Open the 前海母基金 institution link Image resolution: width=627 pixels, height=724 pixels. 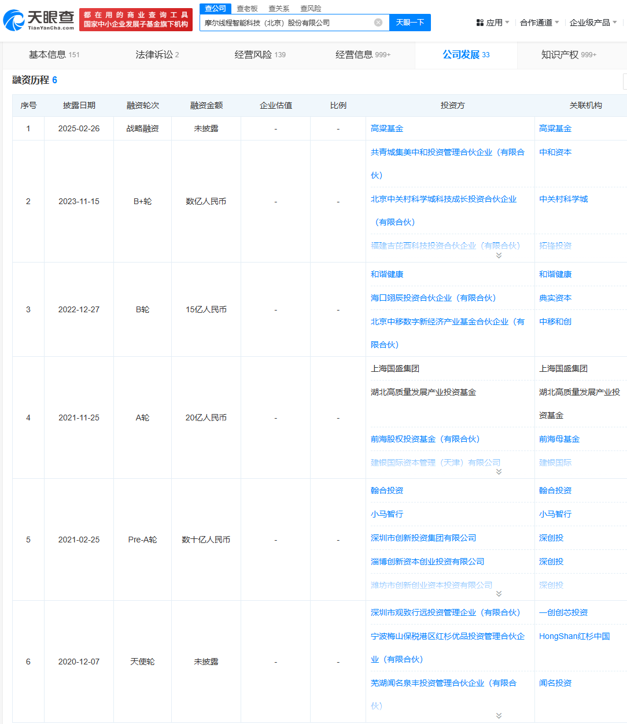[x=559, y=439]
